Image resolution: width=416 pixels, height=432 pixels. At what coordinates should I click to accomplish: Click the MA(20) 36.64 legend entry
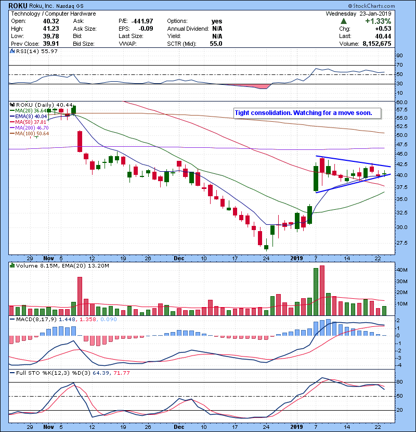click(31, 111)
